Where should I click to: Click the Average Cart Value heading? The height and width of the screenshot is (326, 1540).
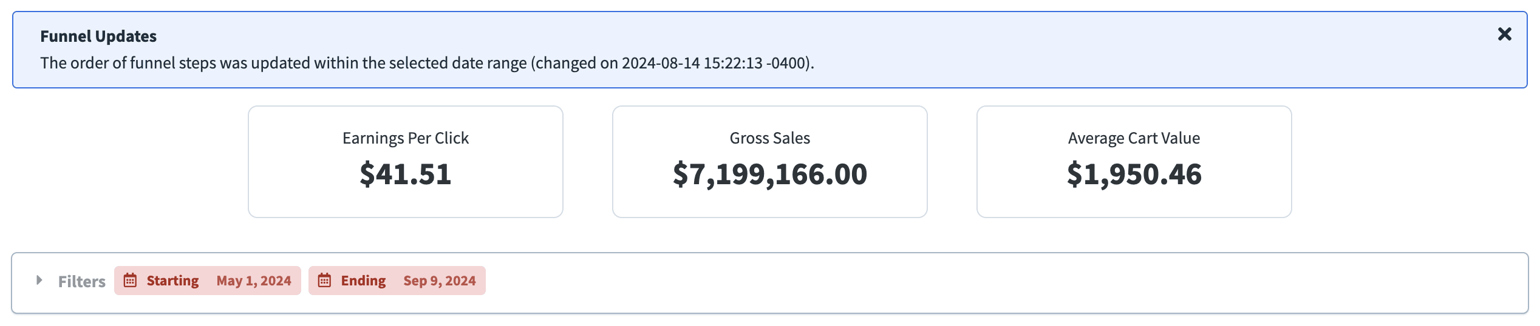click(1134, 138)
